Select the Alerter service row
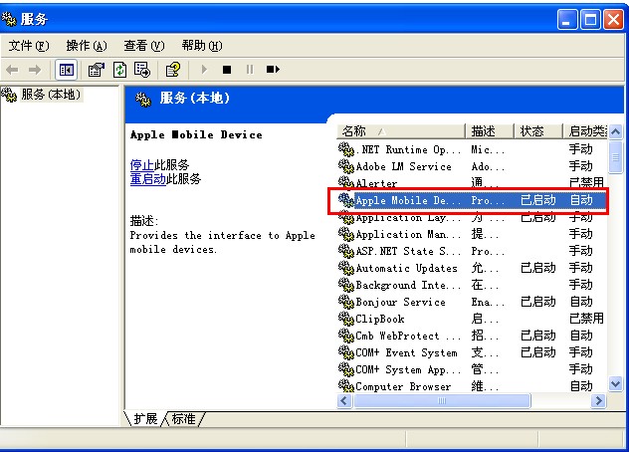The width and height of the screenshot is (629, 452). click(472, 183)
